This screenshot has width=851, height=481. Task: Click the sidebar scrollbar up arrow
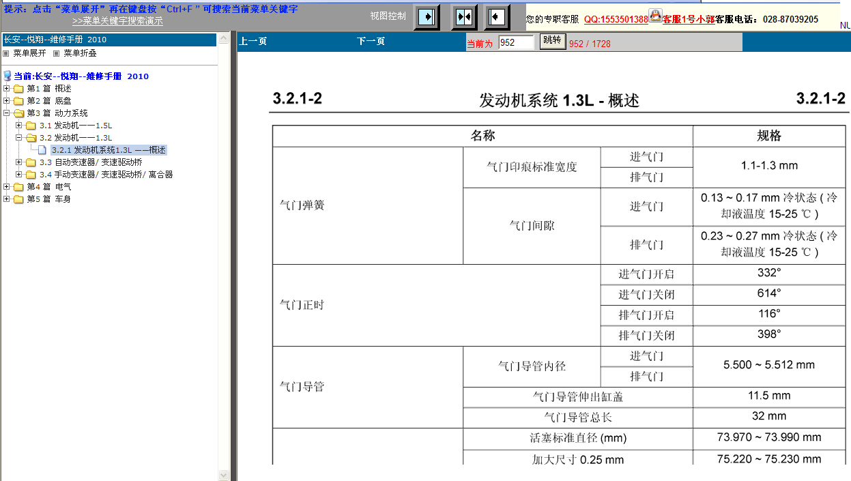coord(224,40)
